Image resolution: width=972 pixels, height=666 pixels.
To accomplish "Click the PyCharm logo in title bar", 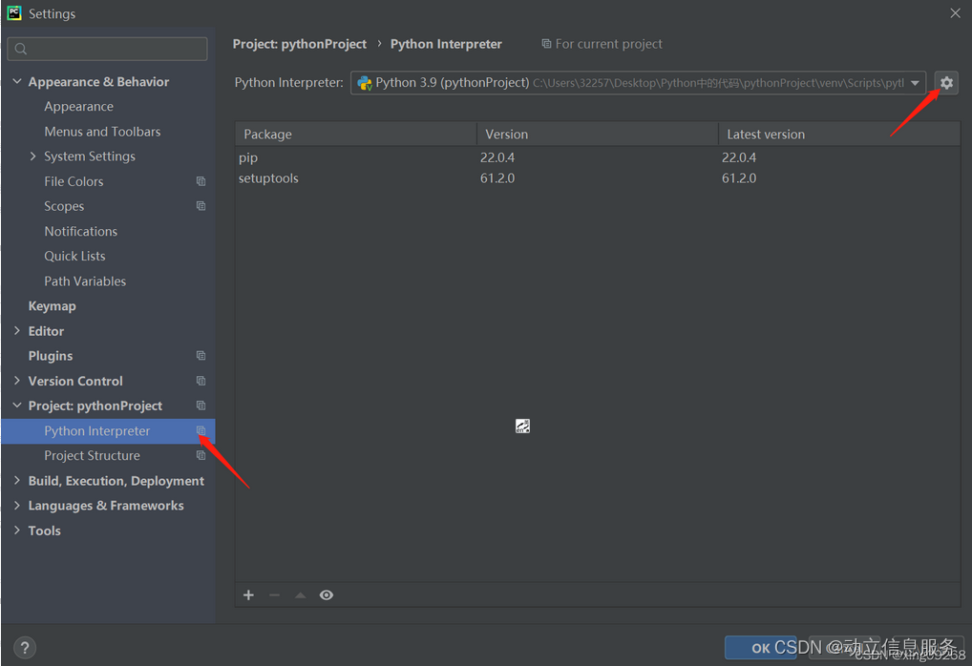I will (14, 13).
